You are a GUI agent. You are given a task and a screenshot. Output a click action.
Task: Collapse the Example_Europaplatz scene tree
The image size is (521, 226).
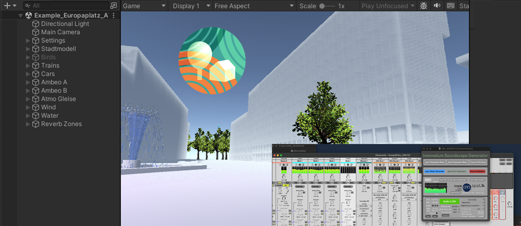20,16
